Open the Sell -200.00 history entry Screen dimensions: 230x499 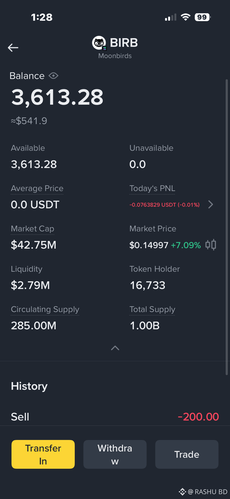pyautogui.click(x=115, y=417)
